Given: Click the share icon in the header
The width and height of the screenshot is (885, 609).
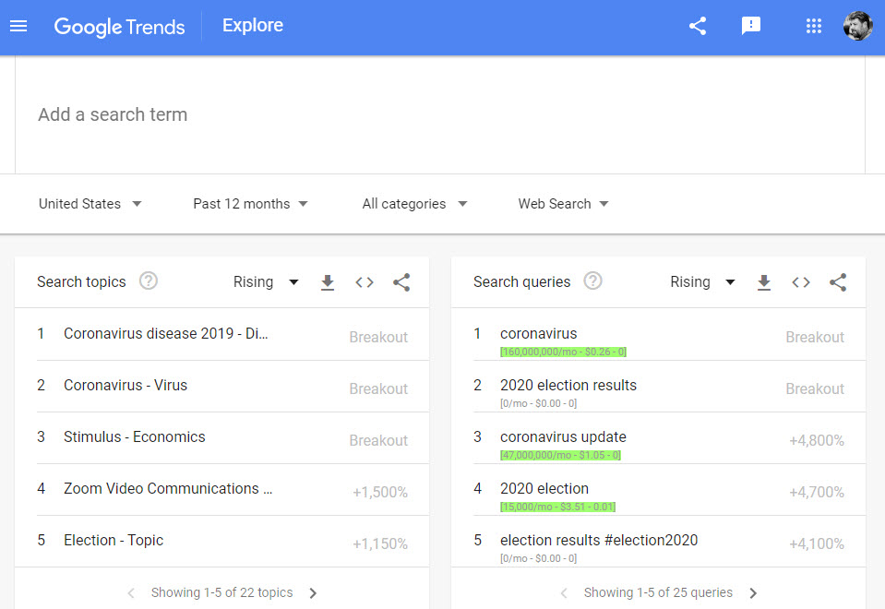Looking at the screenshot, I should (x=698, y=26).
